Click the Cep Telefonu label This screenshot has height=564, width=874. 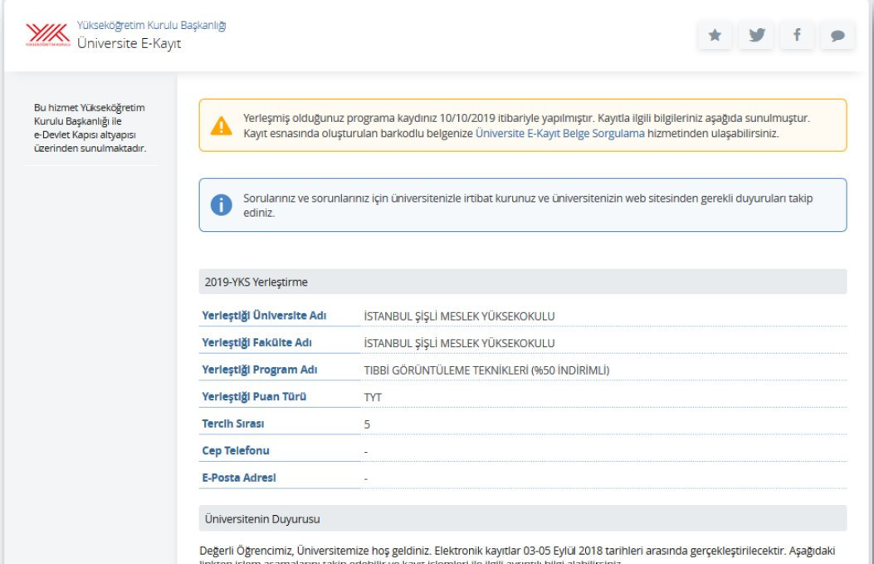(x=236, y=451)
